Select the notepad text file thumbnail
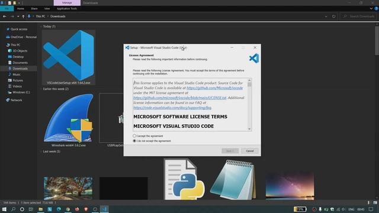Image resolution: width=379 pixels, height=213 pixels. click(x=233, y=179)
